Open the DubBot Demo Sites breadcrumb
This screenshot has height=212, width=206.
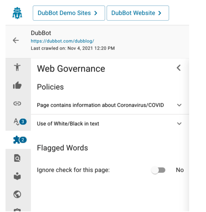(69, 13)
